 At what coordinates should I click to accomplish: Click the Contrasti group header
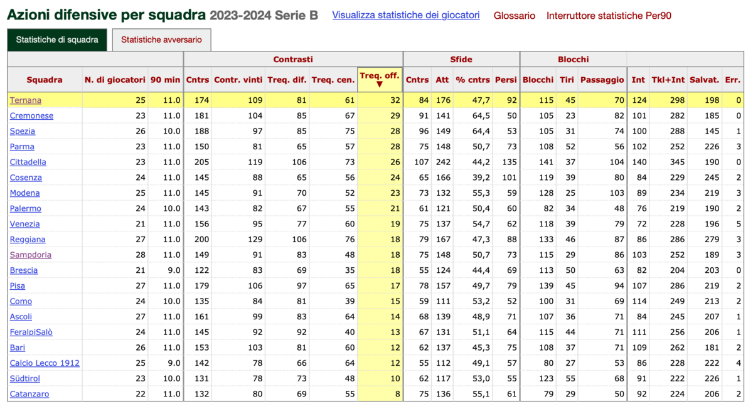[x=292, y=60]
